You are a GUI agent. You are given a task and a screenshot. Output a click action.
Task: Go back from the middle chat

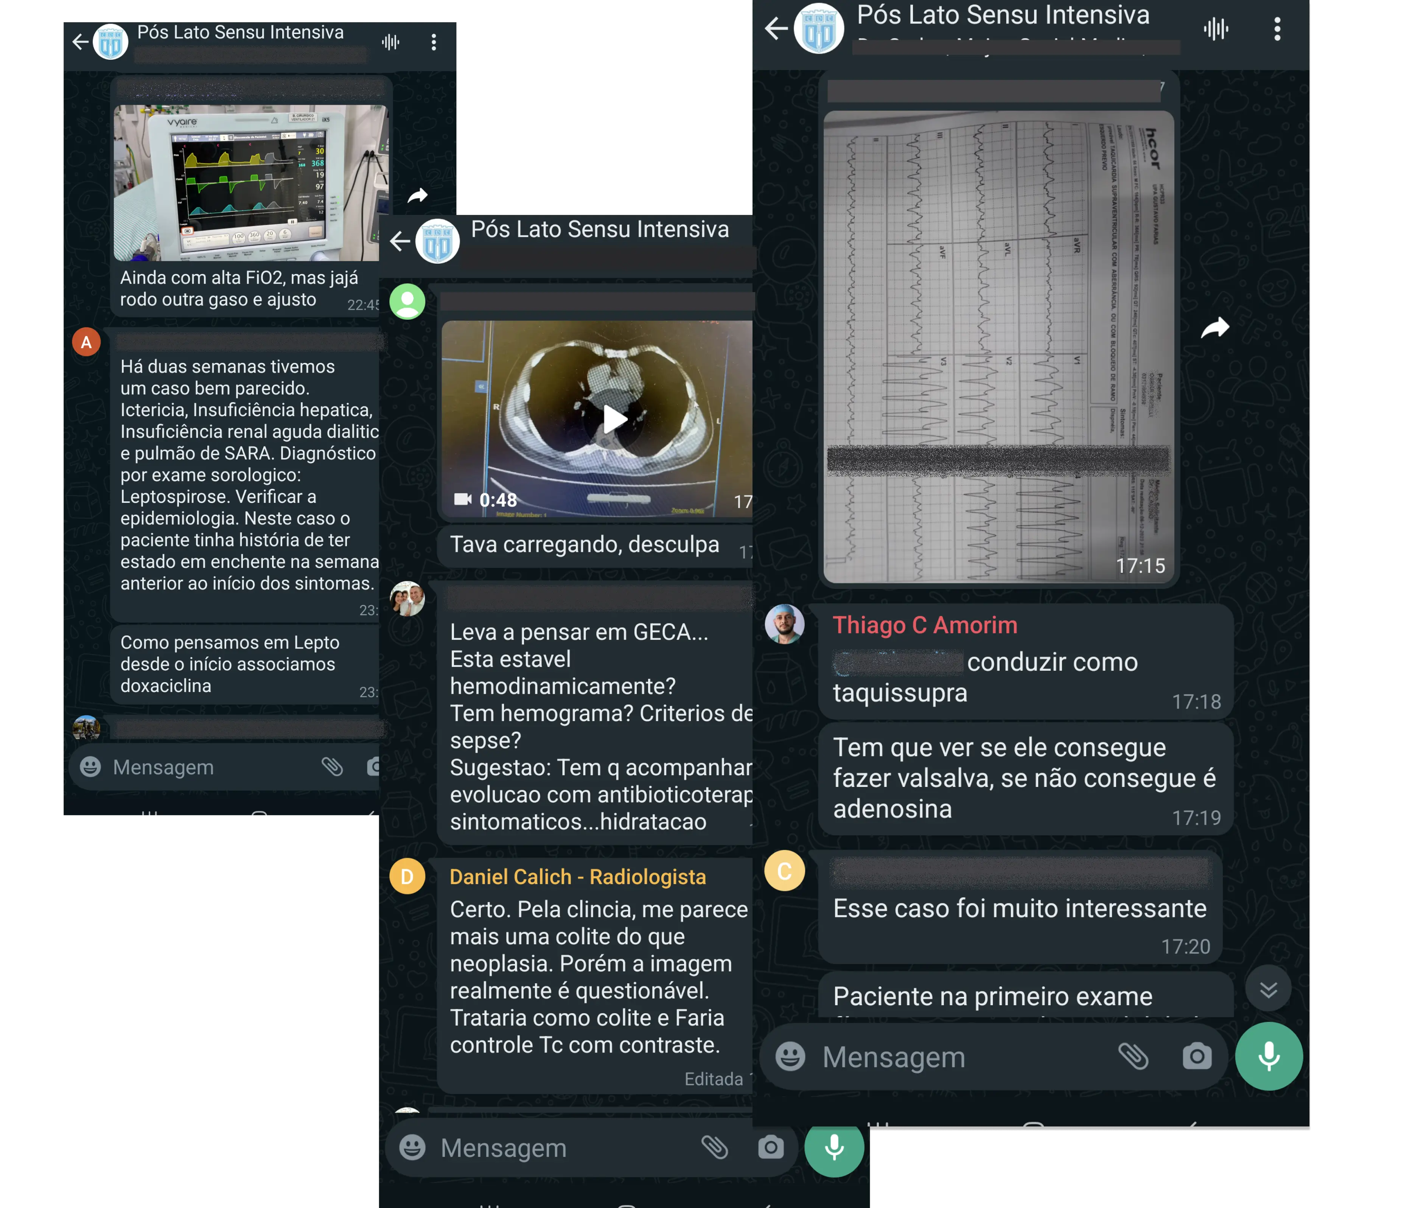[400, 241]
